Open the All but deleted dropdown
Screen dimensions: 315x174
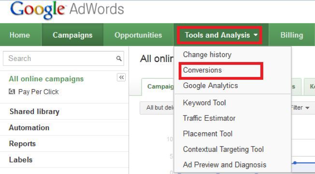click(157, 108)
